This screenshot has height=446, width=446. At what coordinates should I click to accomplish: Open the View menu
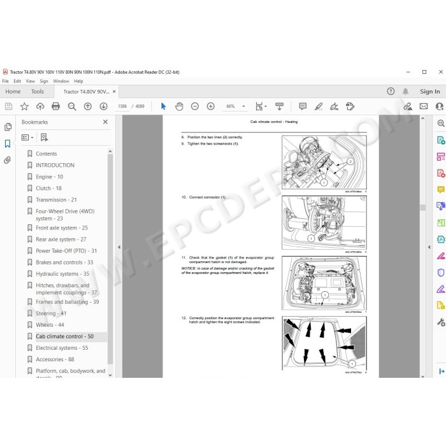pyautogui.click(x=30, y=81)
